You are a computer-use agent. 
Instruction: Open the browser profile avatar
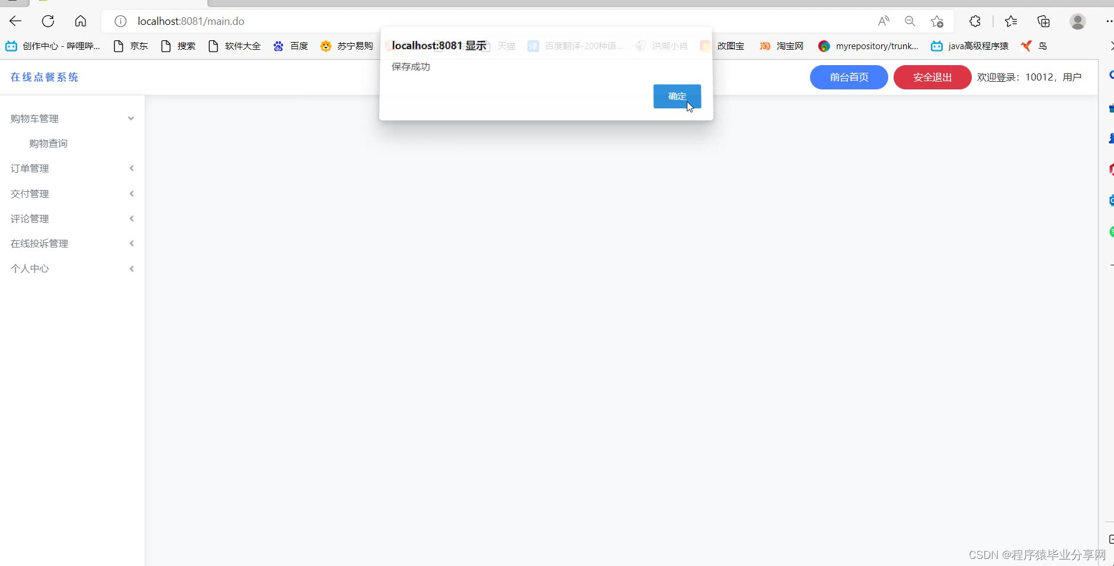1078,21
